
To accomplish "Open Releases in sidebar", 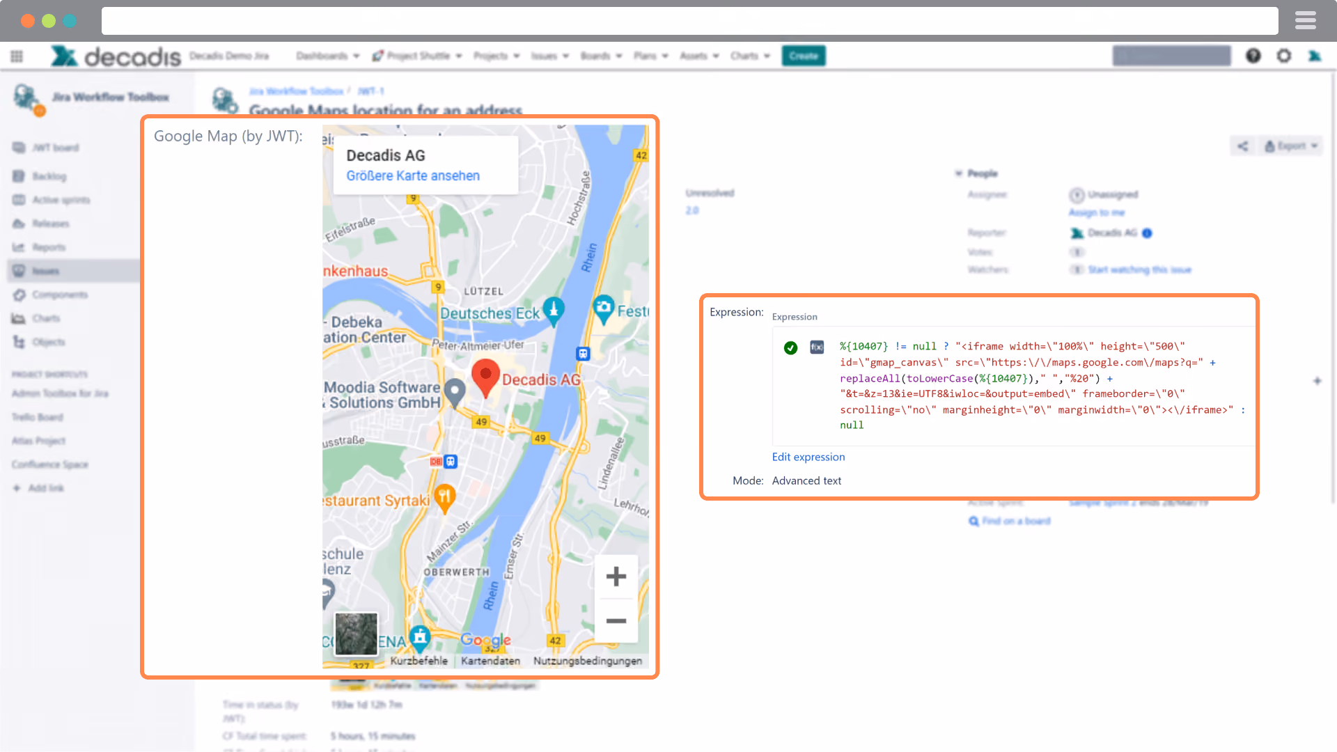I will click(x=41, y=224).
